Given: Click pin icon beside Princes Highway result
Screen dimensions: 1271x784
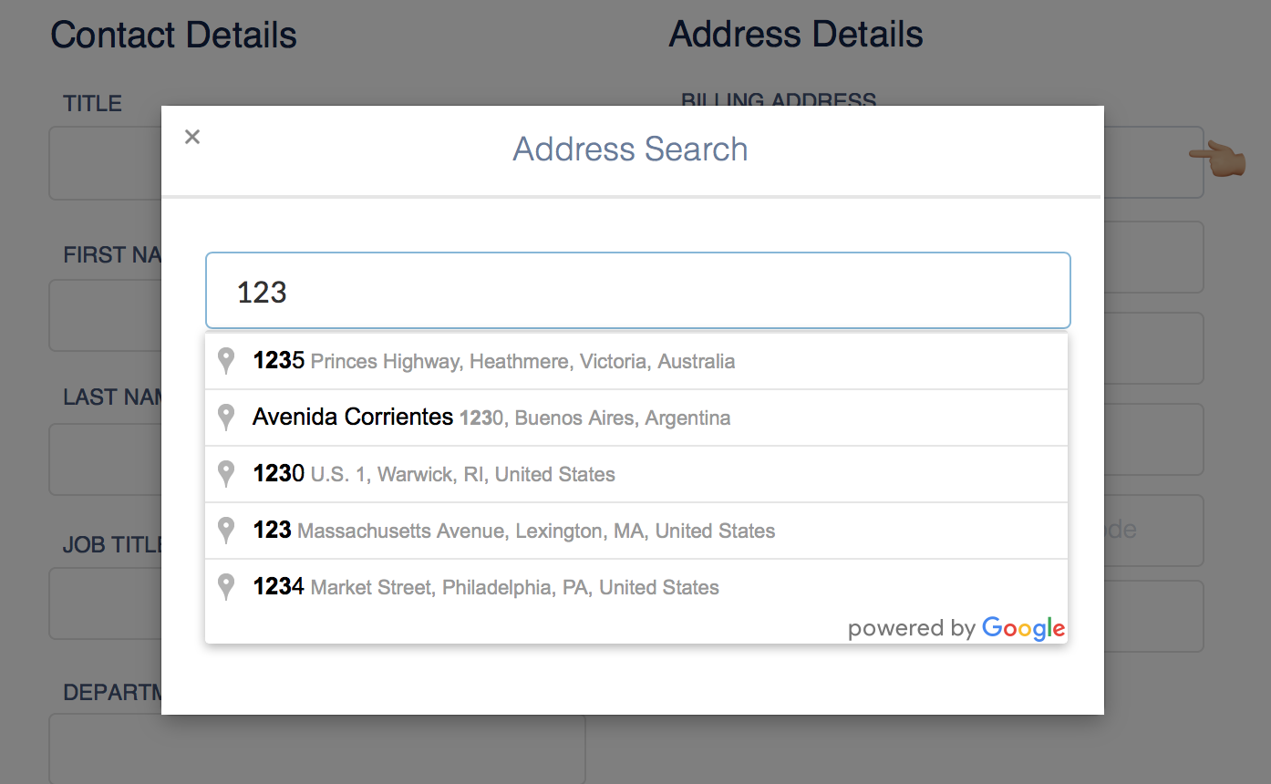Looking at the screenshot, I should [x=227, y=361].
